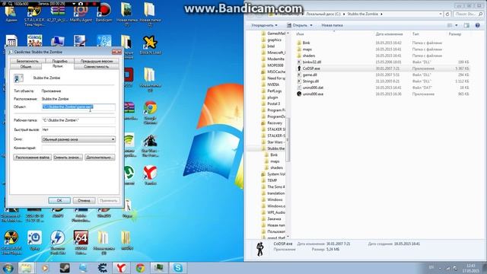The image size is (487, 274).
Task: Click the Дополнительно button
Action: point(100,158)
